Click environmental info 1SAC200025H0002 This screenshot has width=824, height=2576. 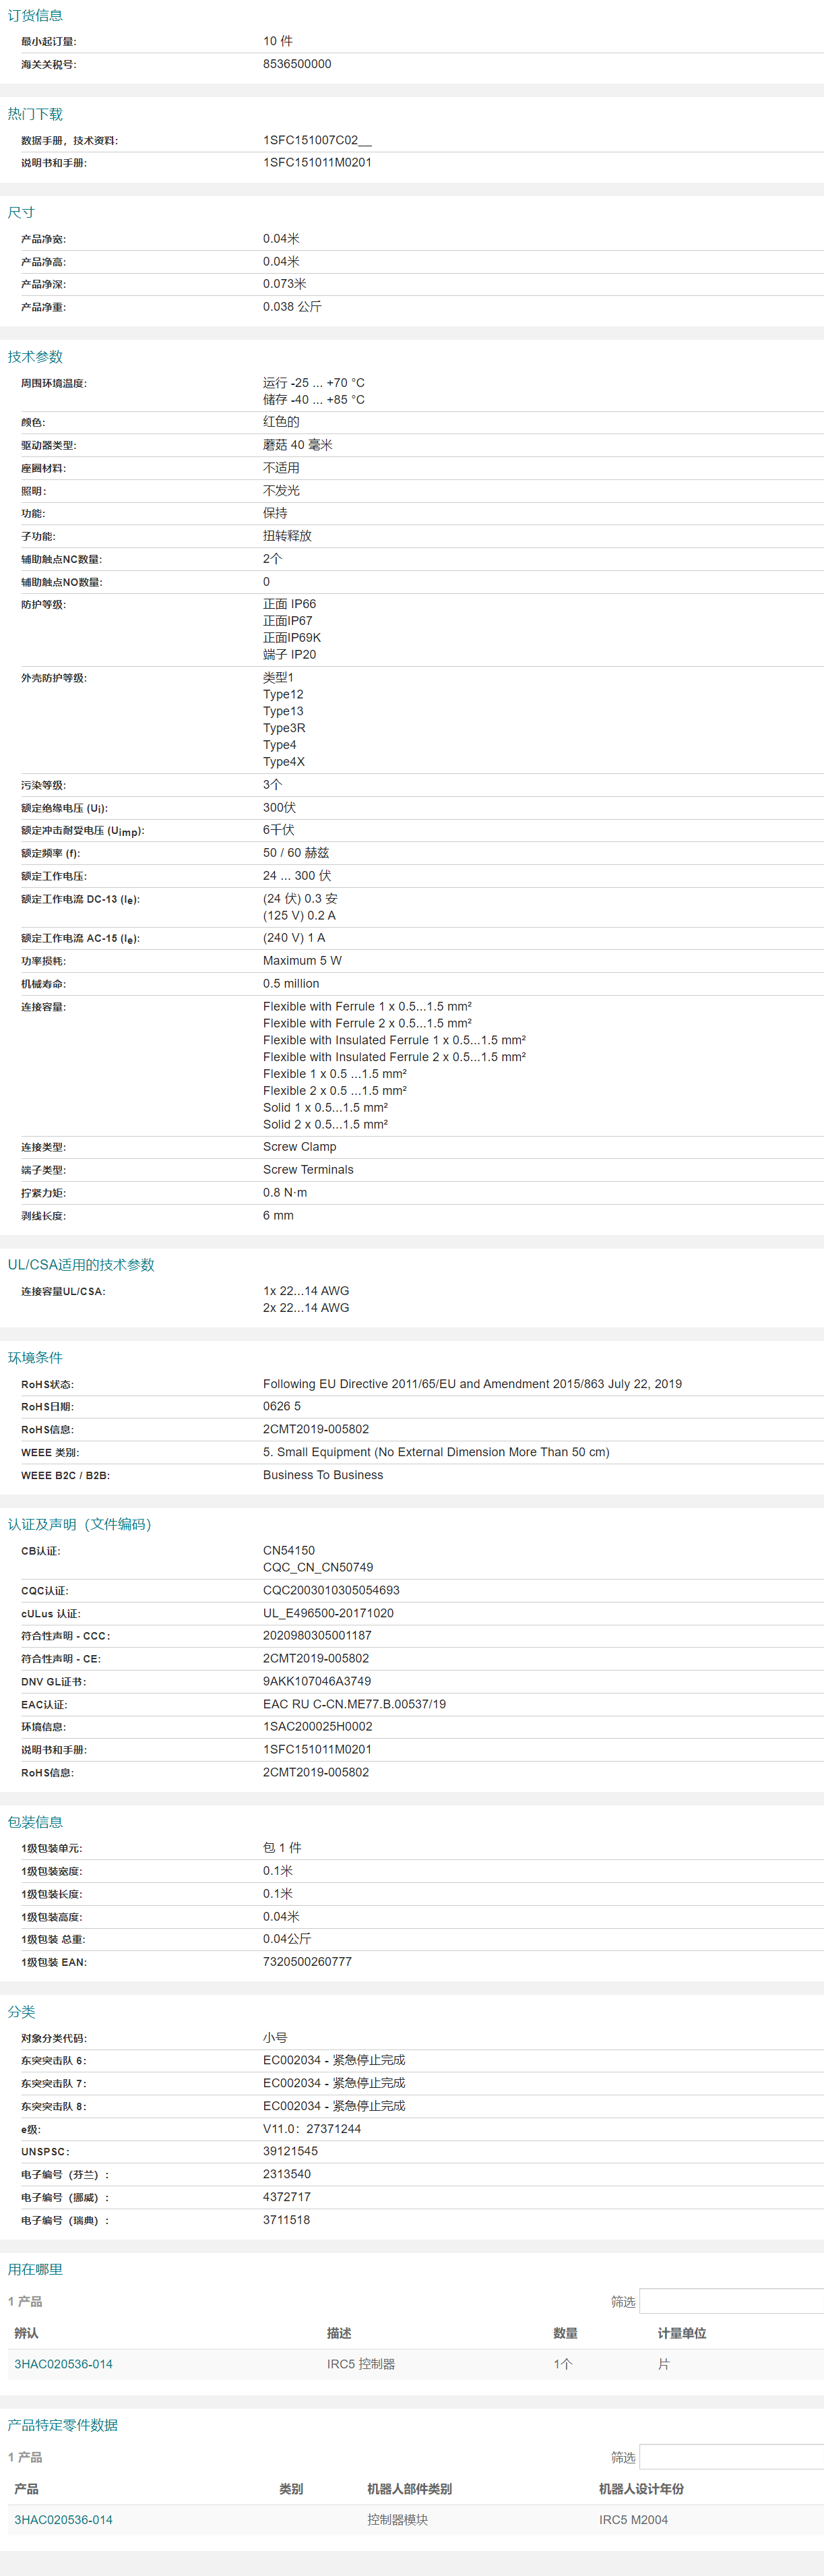317,1726
